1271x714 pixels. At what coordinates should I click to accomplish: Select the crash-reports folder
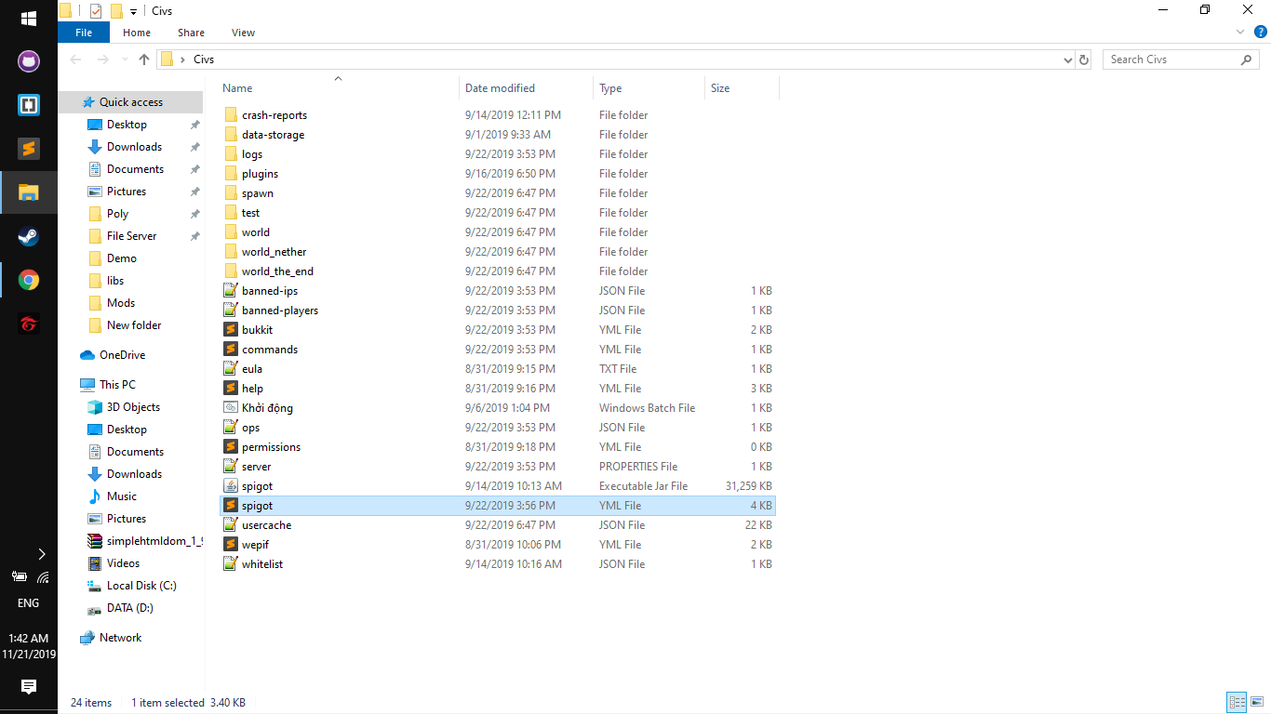point(499,115)
